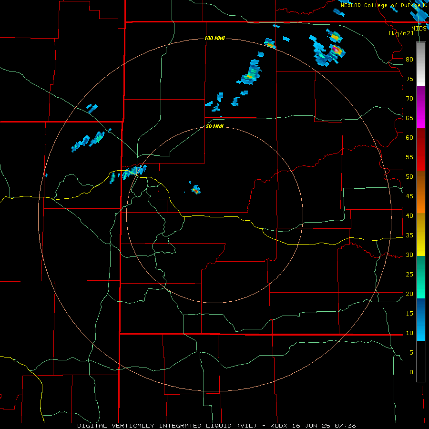Click the 10 value on the scale
Screen dimensions: 429x429
[x=409, y=333]
